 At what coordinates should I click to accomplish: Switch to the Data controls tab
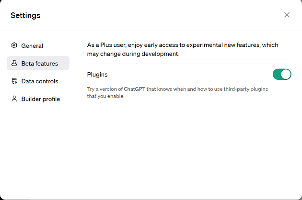coord(39,81)
